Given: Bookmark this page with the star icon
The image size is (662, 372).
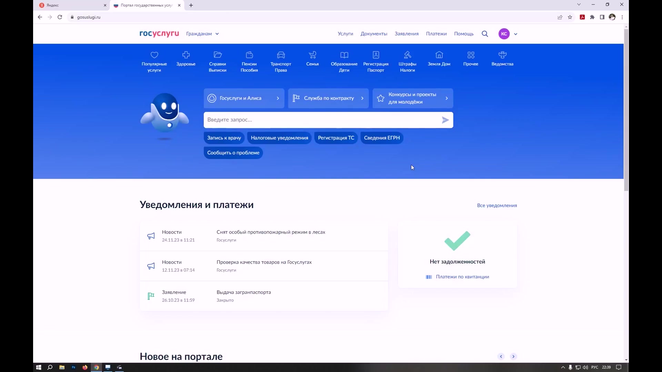Looking at the screenshot, I should pos(570,17).
